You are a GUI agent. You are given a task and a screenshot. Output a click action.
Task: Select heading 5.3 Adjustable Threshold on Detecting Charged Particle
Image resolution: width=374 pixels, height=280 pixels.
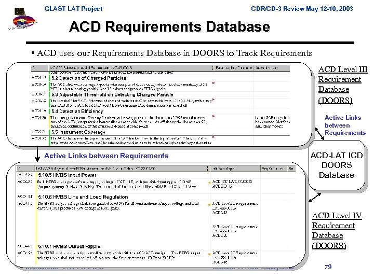point(112,94)
